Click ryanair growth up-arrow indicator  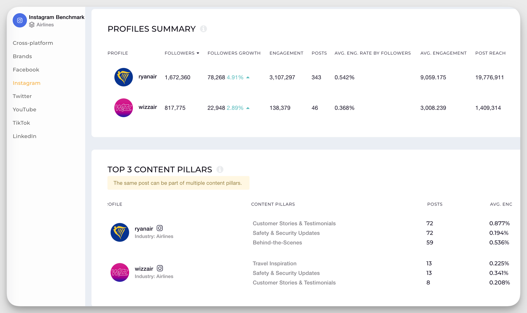(x=248, y=77)
